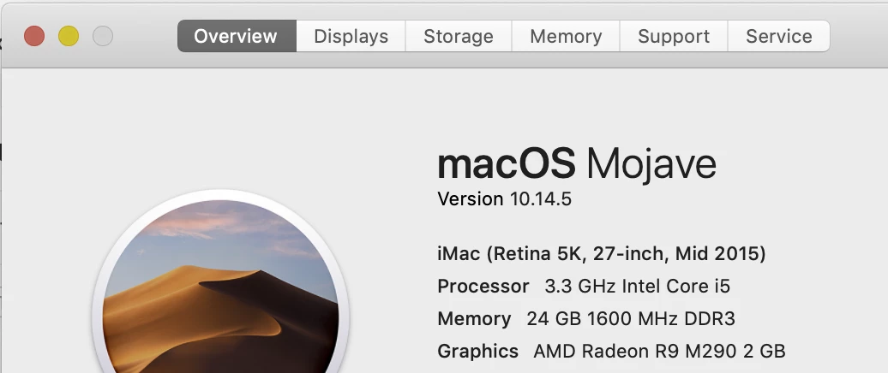Screen dimensions: 888x373
Task: Click the macOS Mojave desert dune logo
Action: point(221,291)
